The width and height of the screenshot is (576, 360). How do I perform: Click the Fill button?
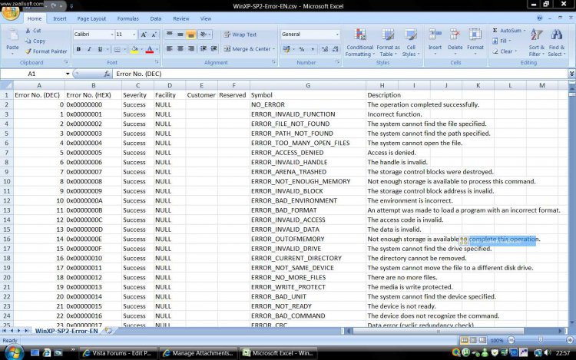point(502,41)
